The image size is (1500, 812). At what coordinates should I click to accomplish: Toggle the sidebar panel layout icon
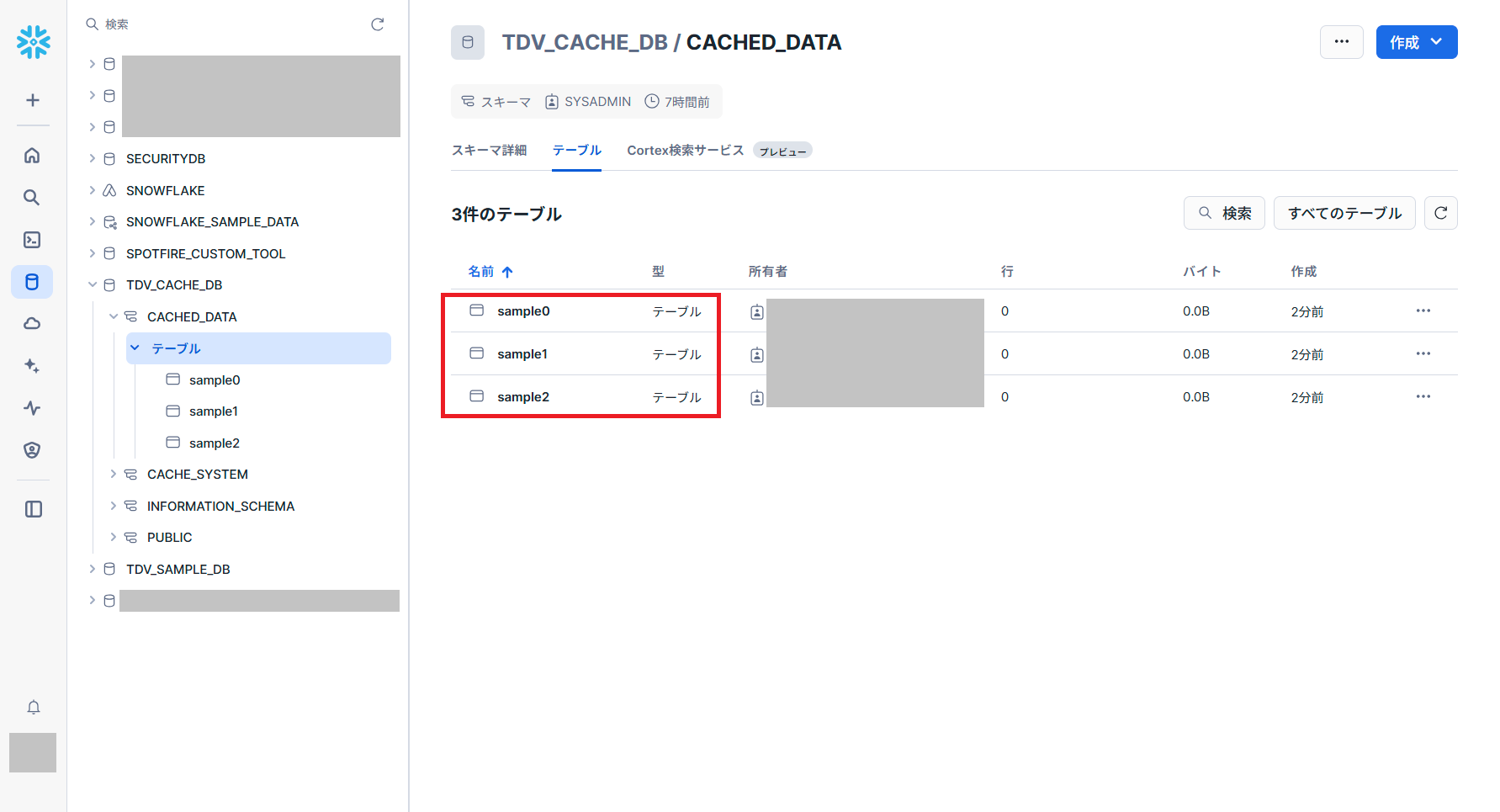point(34,509)
